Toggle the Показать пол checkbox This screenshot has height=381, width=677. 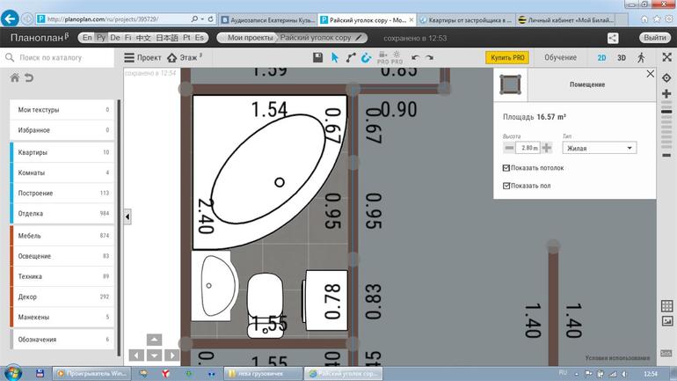click(506, 186)
